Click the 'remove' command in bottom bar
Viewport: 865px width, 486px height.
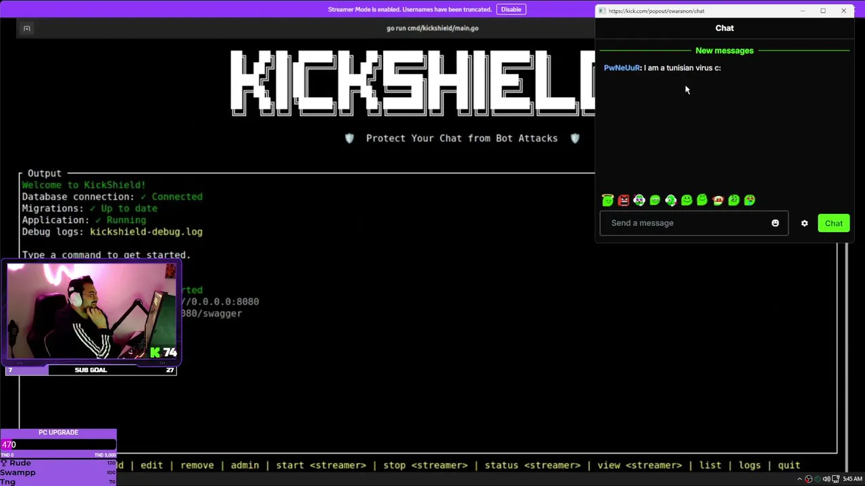(197, 465)
